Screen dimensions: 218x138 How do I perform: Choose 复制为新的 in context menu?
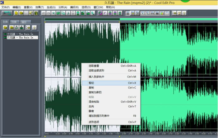[111, 92]
